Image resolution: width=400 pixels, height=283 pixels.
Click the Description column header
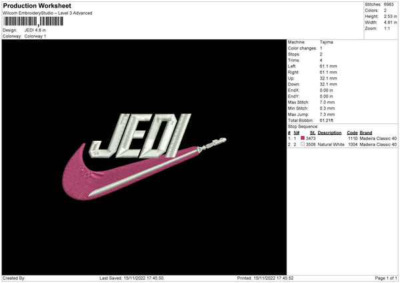coord(329,133)
